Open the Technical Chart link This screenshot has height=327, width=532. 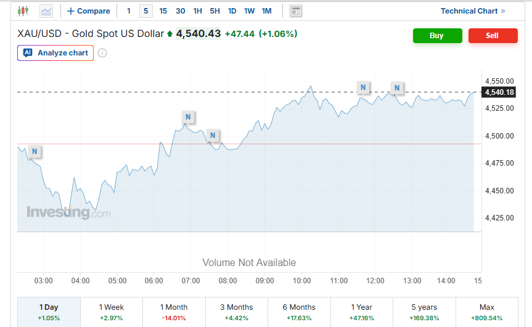coord(473,11)
